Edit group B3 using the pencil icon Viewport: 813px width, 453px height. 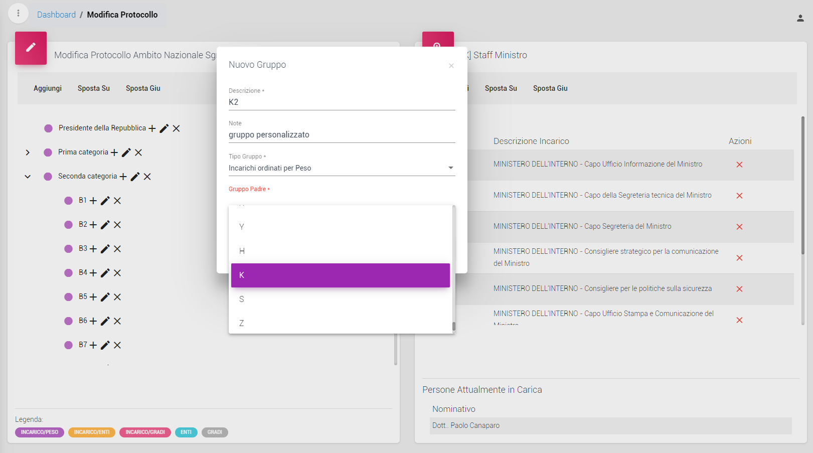point(105,249)
